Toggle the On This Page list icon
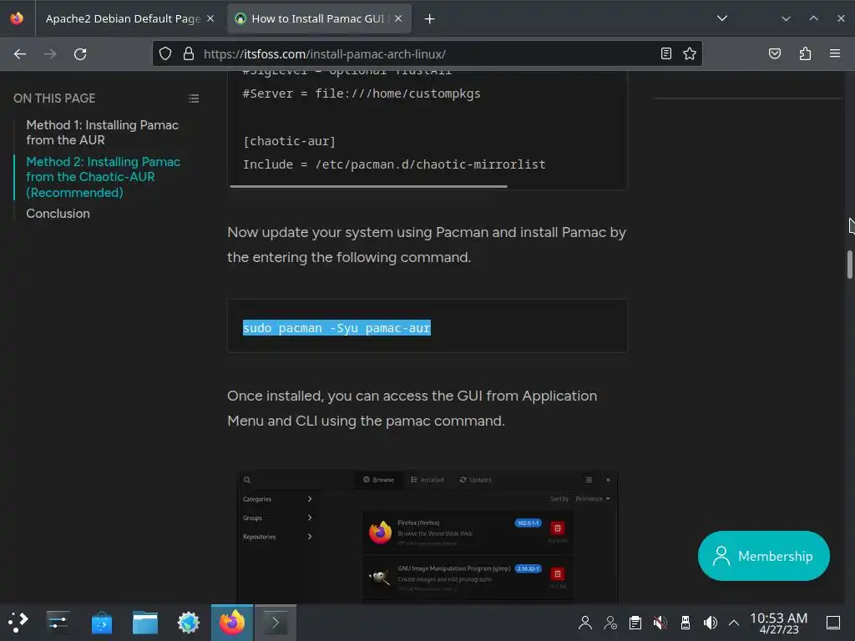Viewport: 855px width, 641px height. [x=194, y=98]
